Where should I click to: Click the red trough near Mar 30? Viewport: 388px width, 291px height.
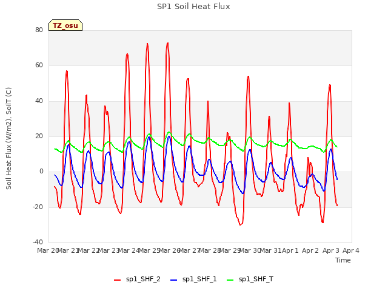[x=241, y=225]
